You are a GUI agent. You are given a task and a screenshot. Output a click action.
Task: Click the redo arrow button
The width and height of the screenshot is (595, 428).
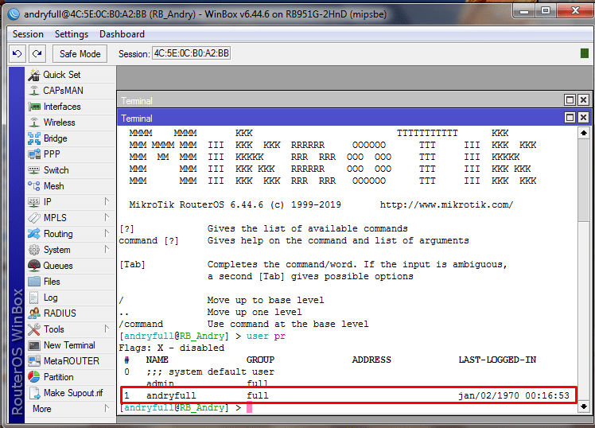[37, 53]
